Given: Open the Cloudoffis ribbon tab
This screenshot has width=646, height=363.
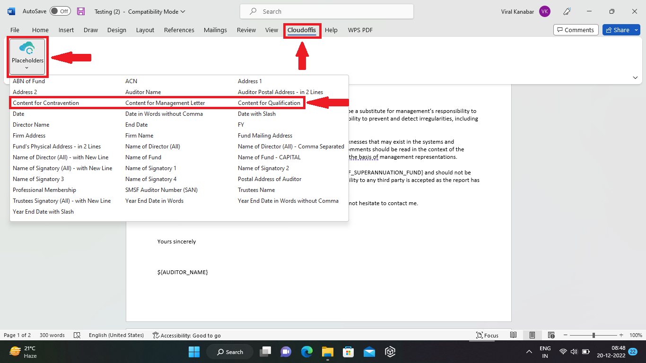Looking at the screenshot, I should tap(302, 30).
